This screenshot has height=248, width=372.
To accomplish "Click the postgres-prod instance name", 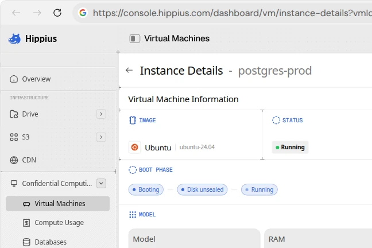I will [x=275, y=71].
